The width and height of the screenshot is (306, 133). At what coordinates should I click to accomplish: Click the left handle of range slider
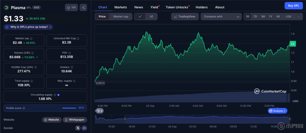pyautogui.click(x=125, y=119)
